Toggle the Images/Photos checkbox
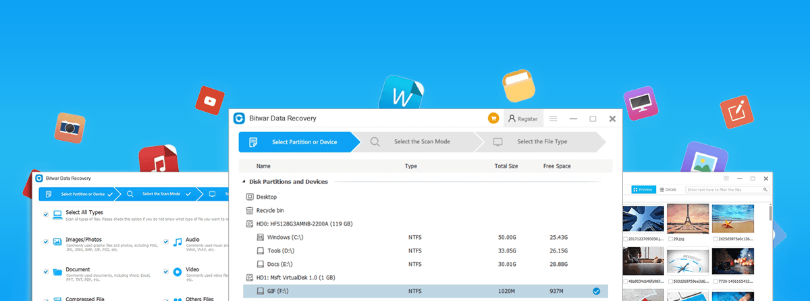The width and height of the screenshot is (810, 301). 46,242
